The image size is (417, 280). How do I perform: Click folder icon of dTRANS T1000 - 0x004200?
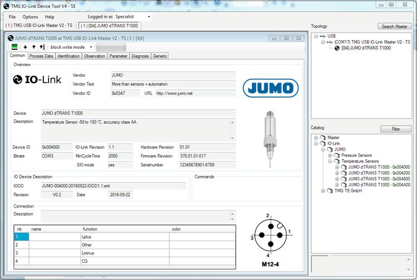pos(344,173)
